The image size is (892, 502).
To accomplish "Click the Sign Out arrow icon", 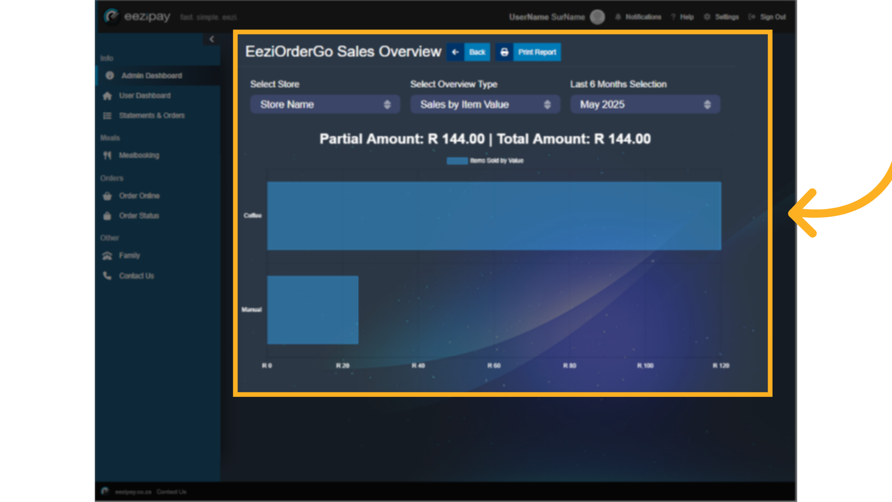I will 752,17.
